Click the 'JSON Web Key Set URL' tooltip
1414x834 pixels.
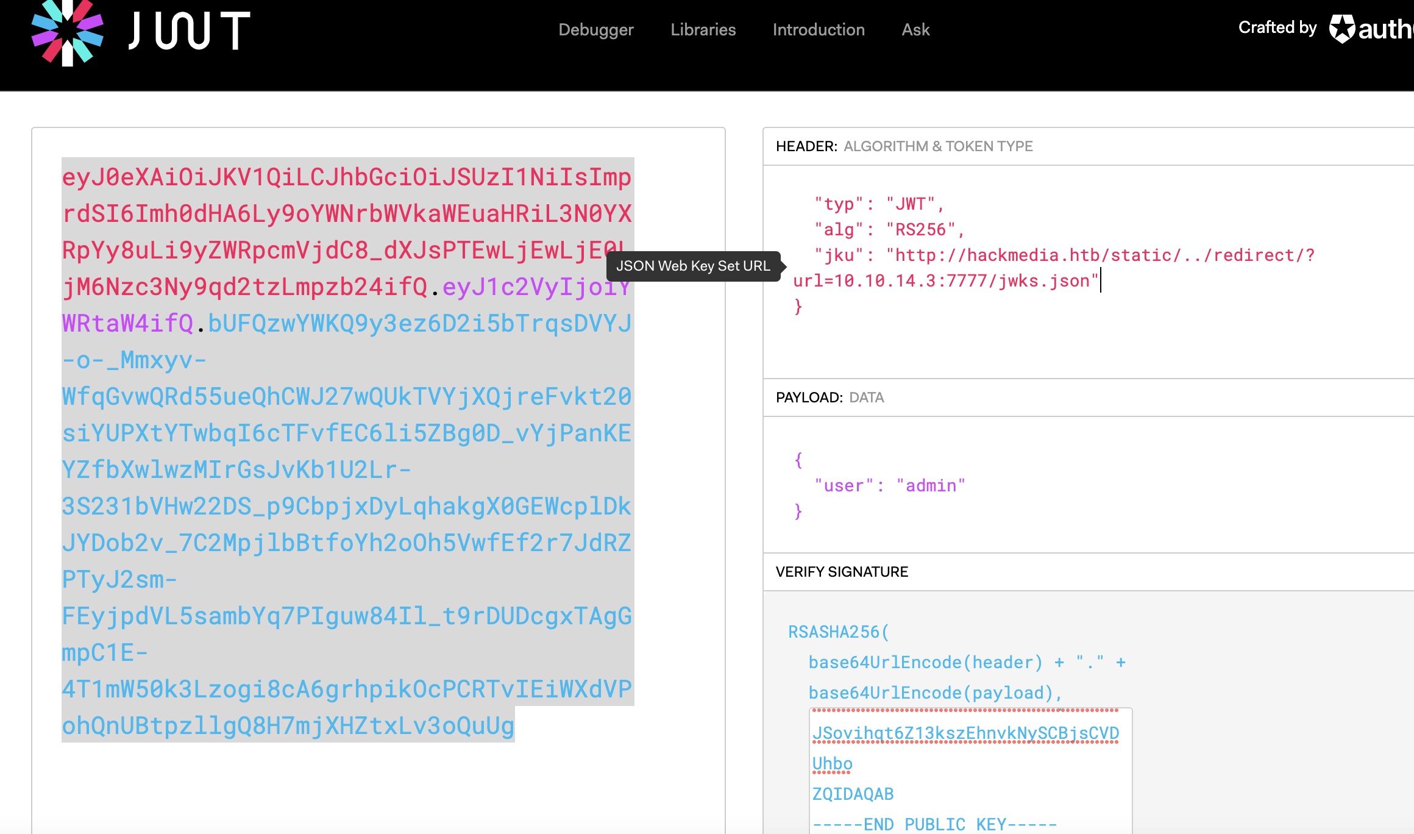[693, 266]
